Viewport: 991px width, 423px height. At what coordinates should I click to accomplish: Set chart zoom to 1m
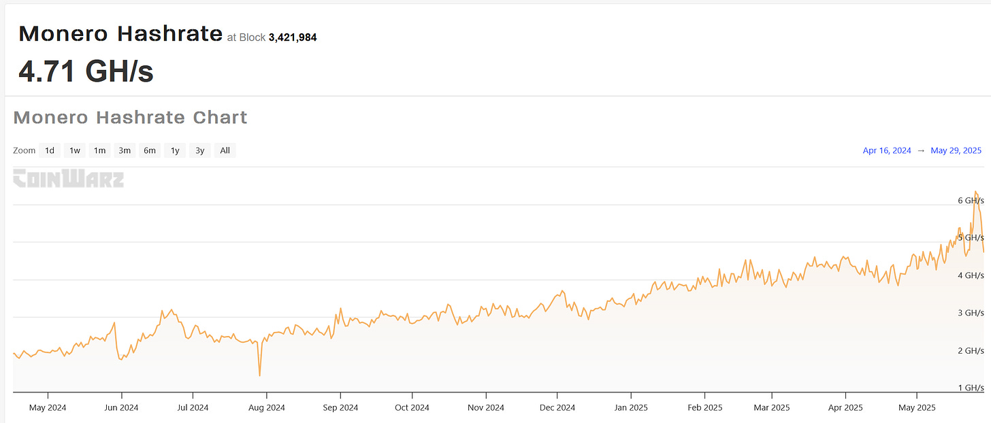pyautogui.click(x=99, y=150)
